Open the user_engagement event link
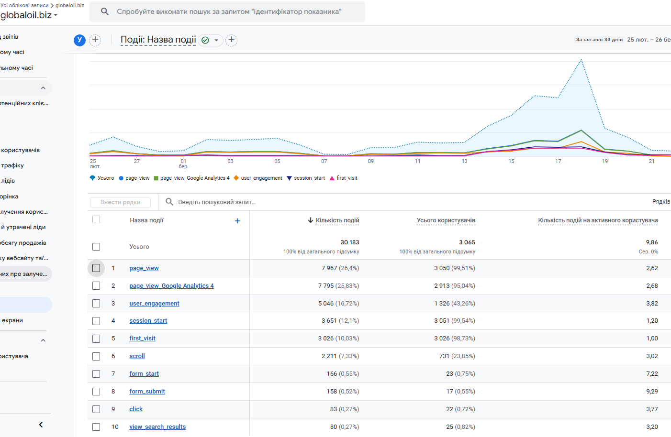The width and height of the screenshot is (671, 437). click(x=154, y=304)
